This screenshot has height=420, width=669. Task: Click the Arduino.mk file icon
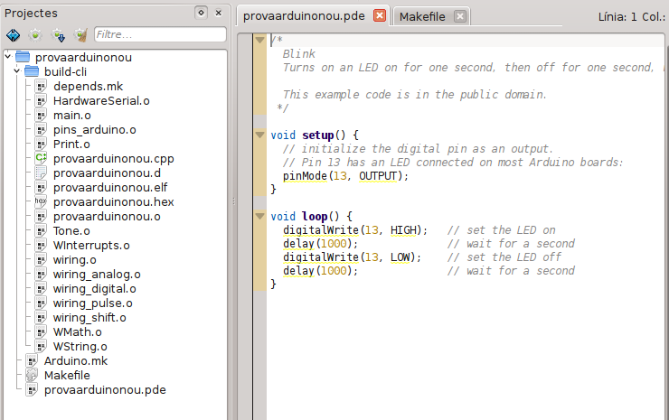pyautogui.click(x=32, y=360)
